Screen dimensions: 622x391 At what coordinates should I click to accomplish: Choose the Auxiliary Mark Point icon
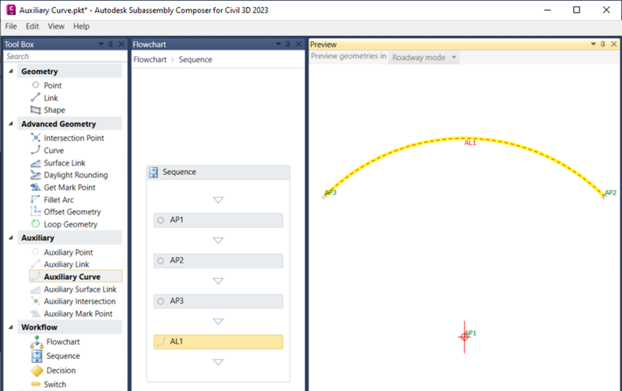pos(36,313)
